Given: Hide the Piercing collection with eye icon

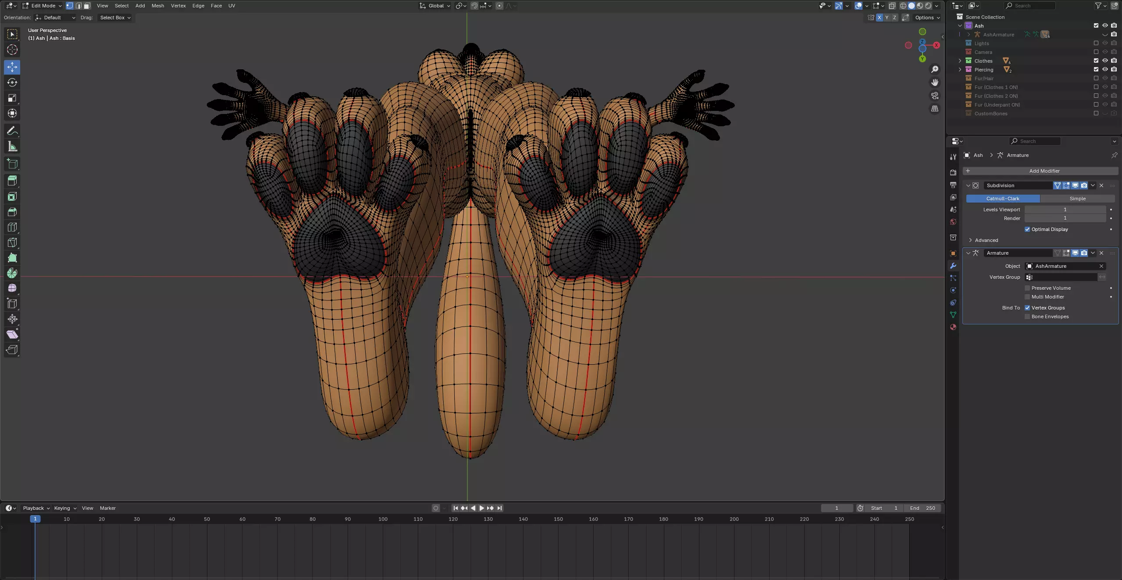Looking at the screenshot, I should [x=1105, y=69].
